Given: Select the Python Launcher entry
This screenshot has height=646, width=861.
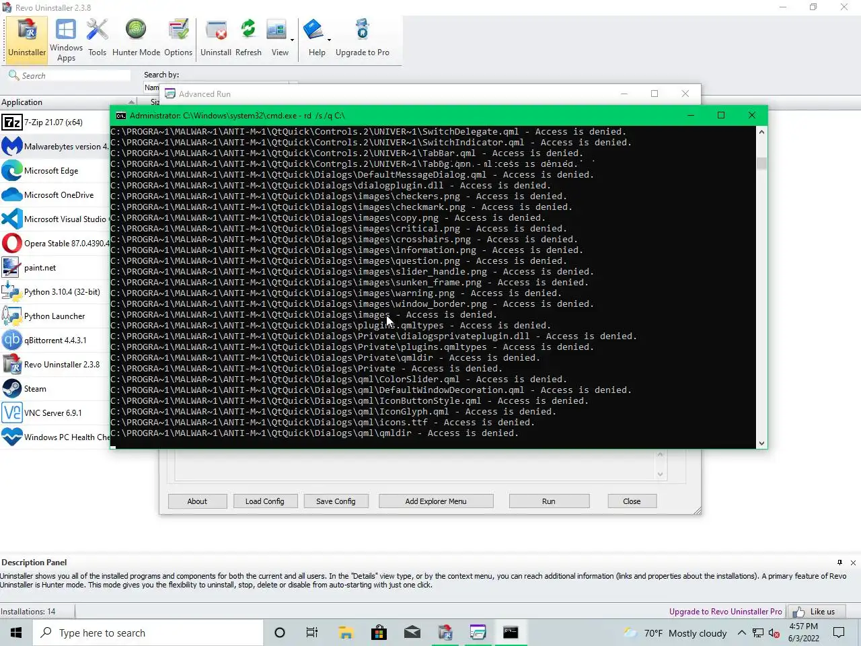Looking at the screenshot, I should pyautogui.click(x=54, y=316).
